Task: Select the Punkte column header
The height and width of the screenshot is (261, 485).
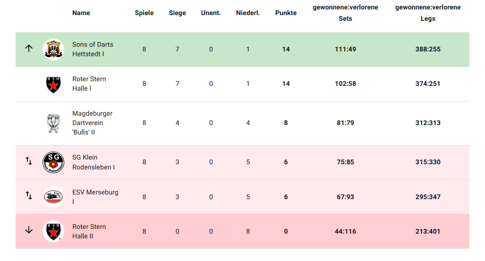Action: click(286, 13)
